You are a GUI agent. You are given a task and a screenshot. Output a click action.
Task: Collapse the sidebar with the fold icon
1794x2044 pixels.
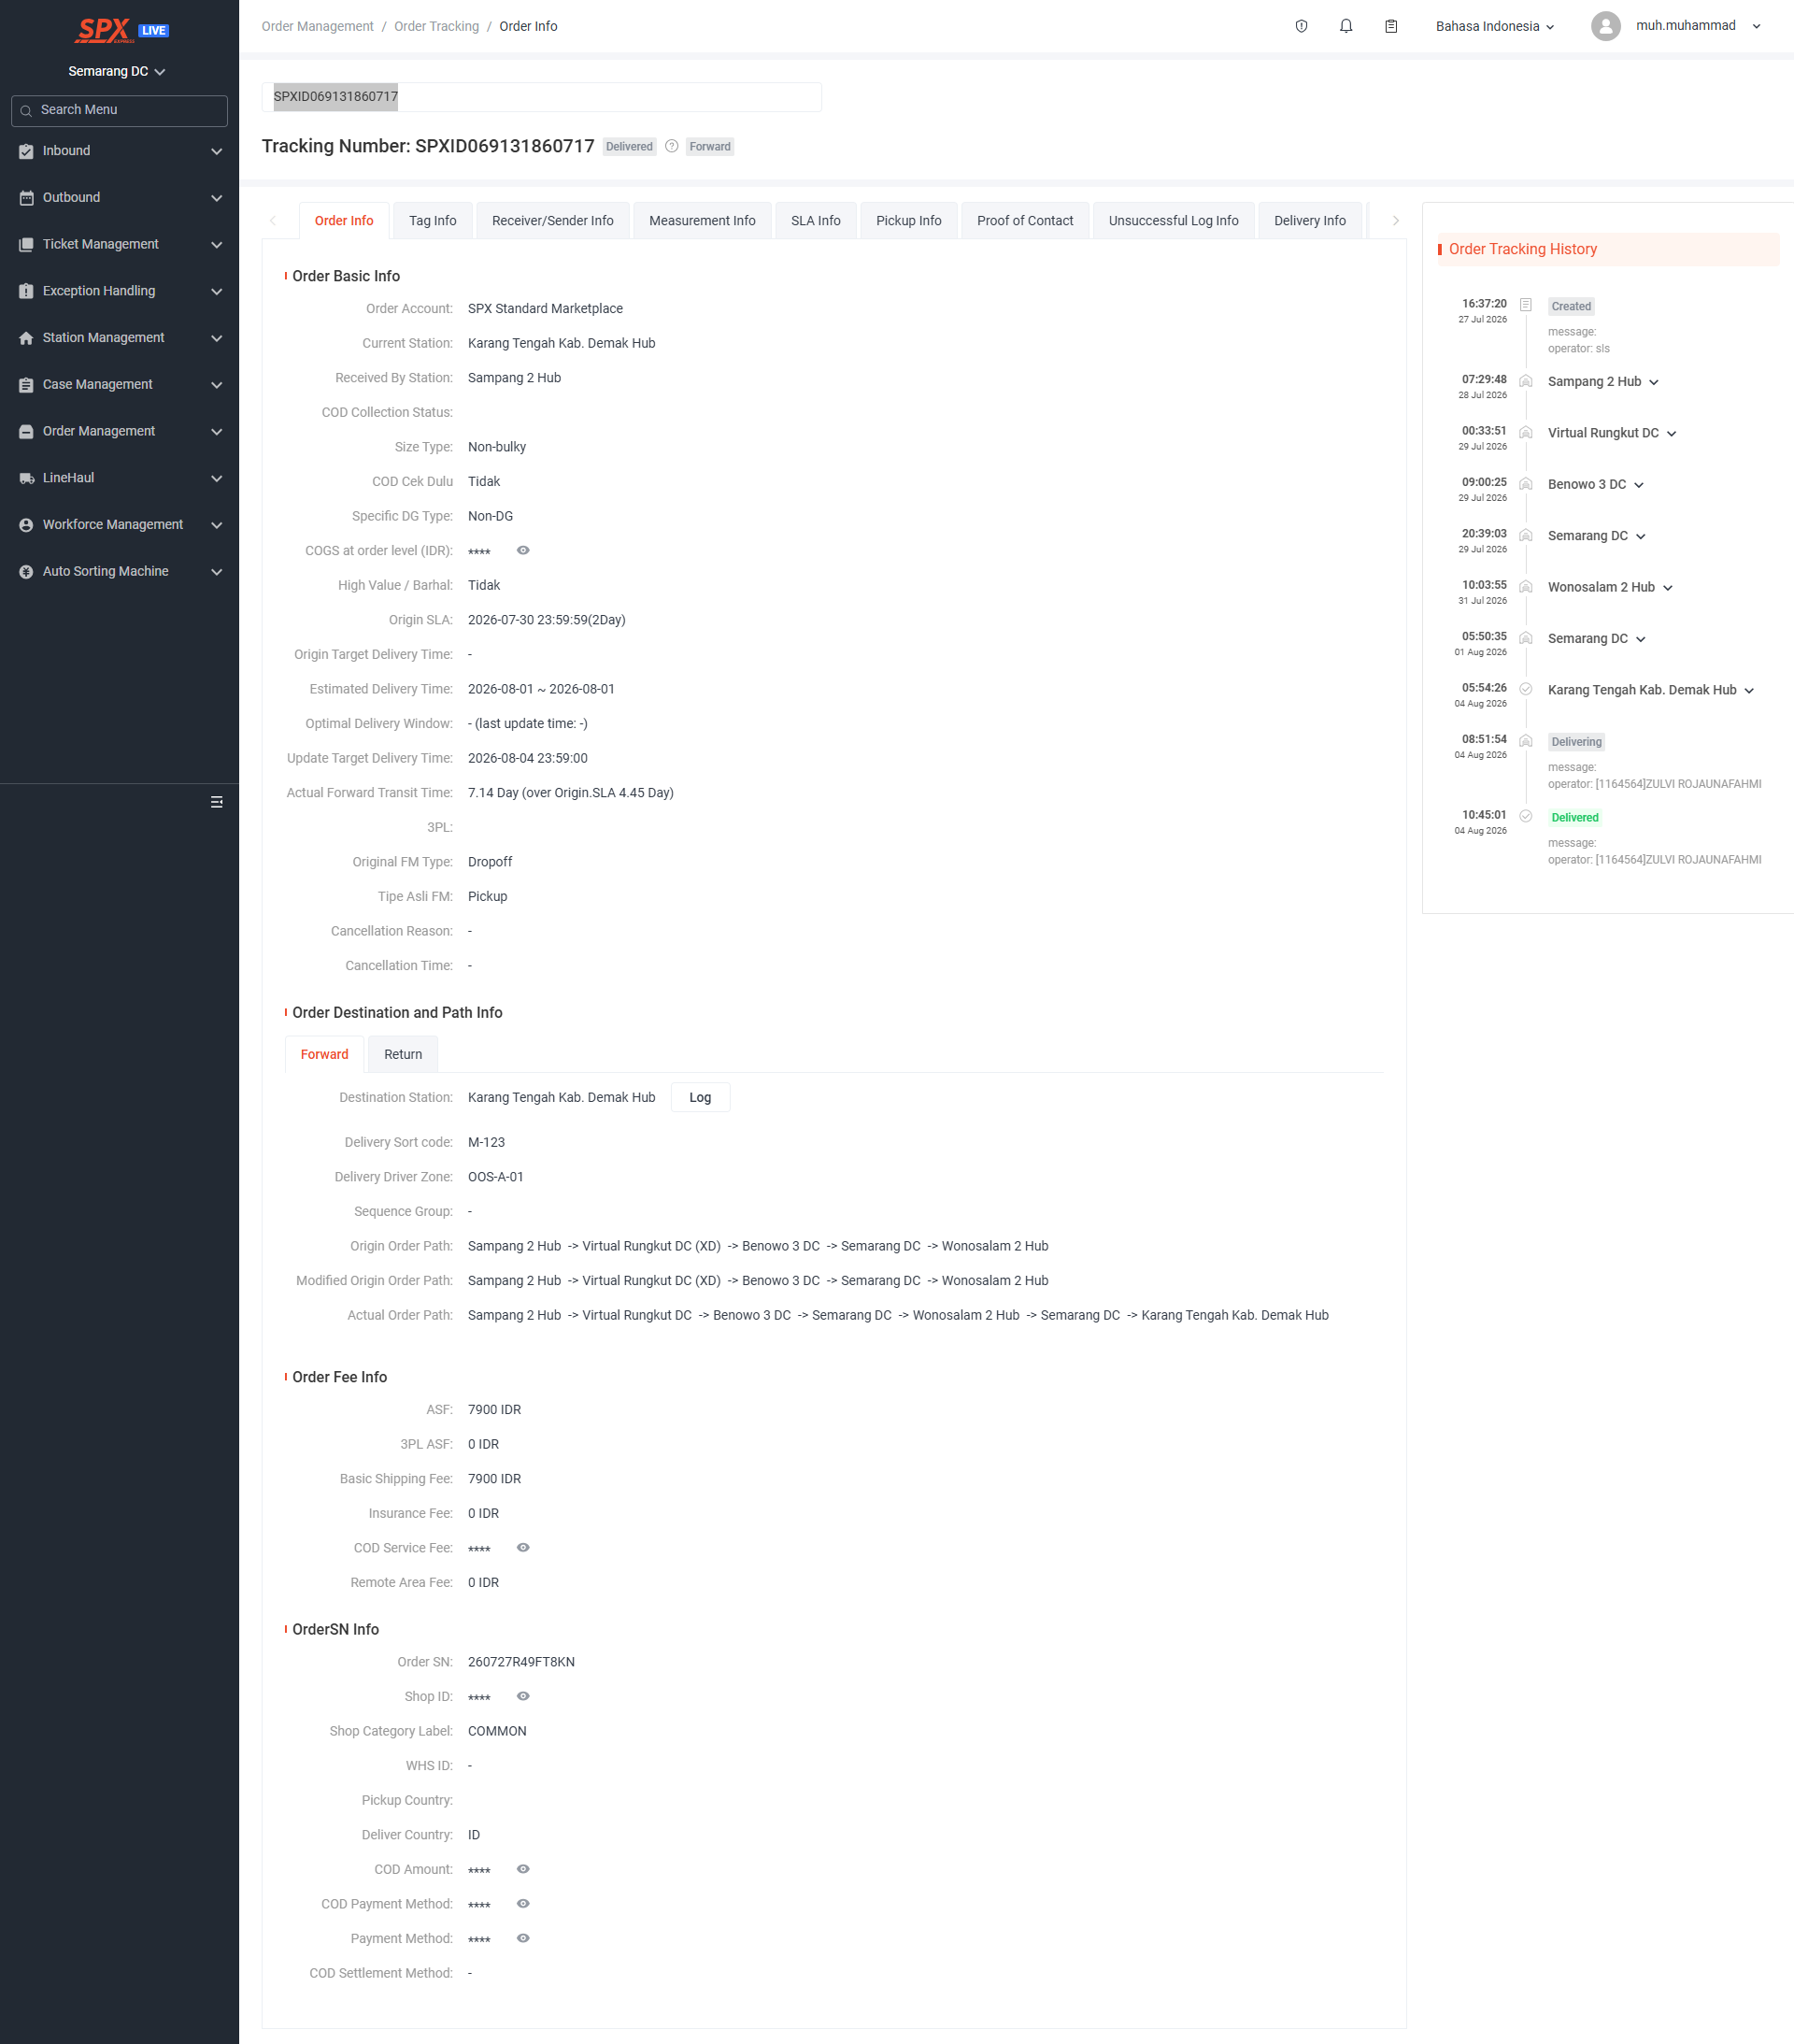[x=216, y=802]
